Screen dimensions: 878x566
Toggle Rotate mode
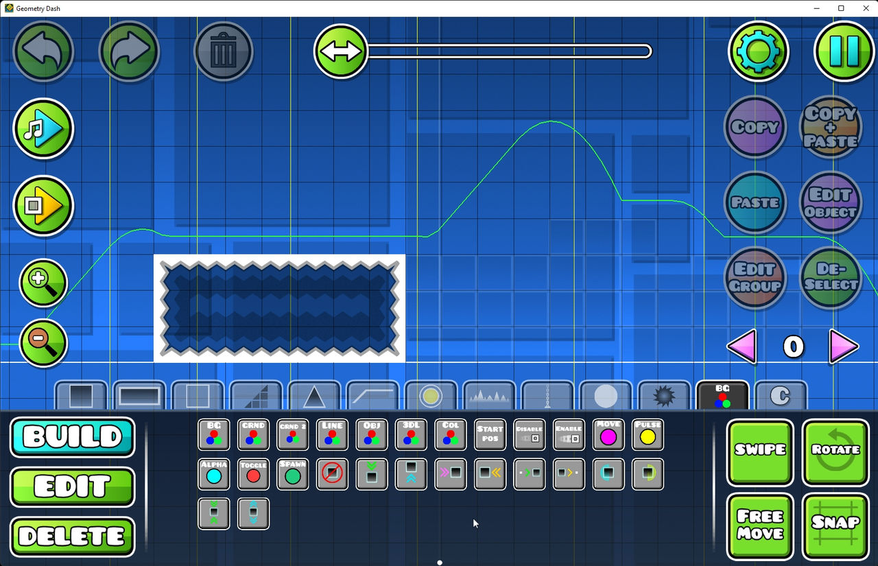(835, 453)
